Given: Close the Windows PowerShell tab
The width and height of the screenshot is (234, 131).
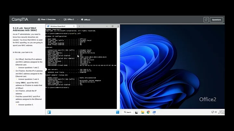Looking at the screenshot, I should [74, 26].
